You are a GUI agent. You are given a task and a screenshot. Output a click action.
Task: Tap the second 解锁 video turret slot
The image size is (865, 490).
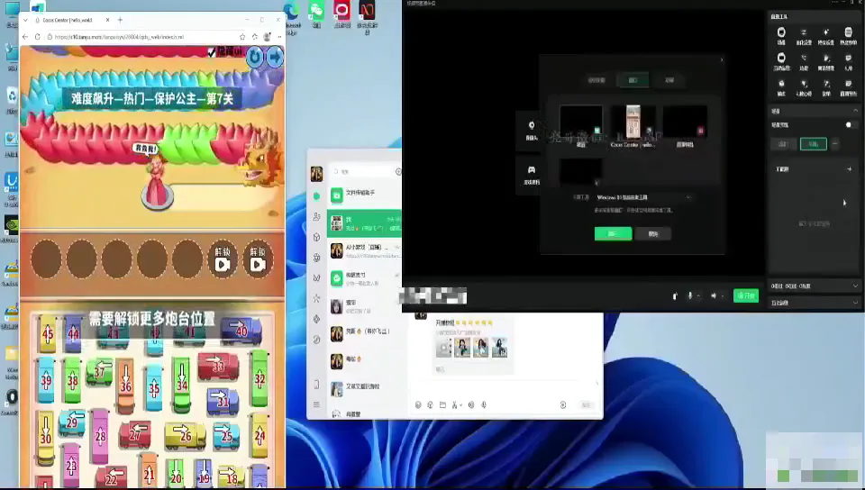point(258,259)
